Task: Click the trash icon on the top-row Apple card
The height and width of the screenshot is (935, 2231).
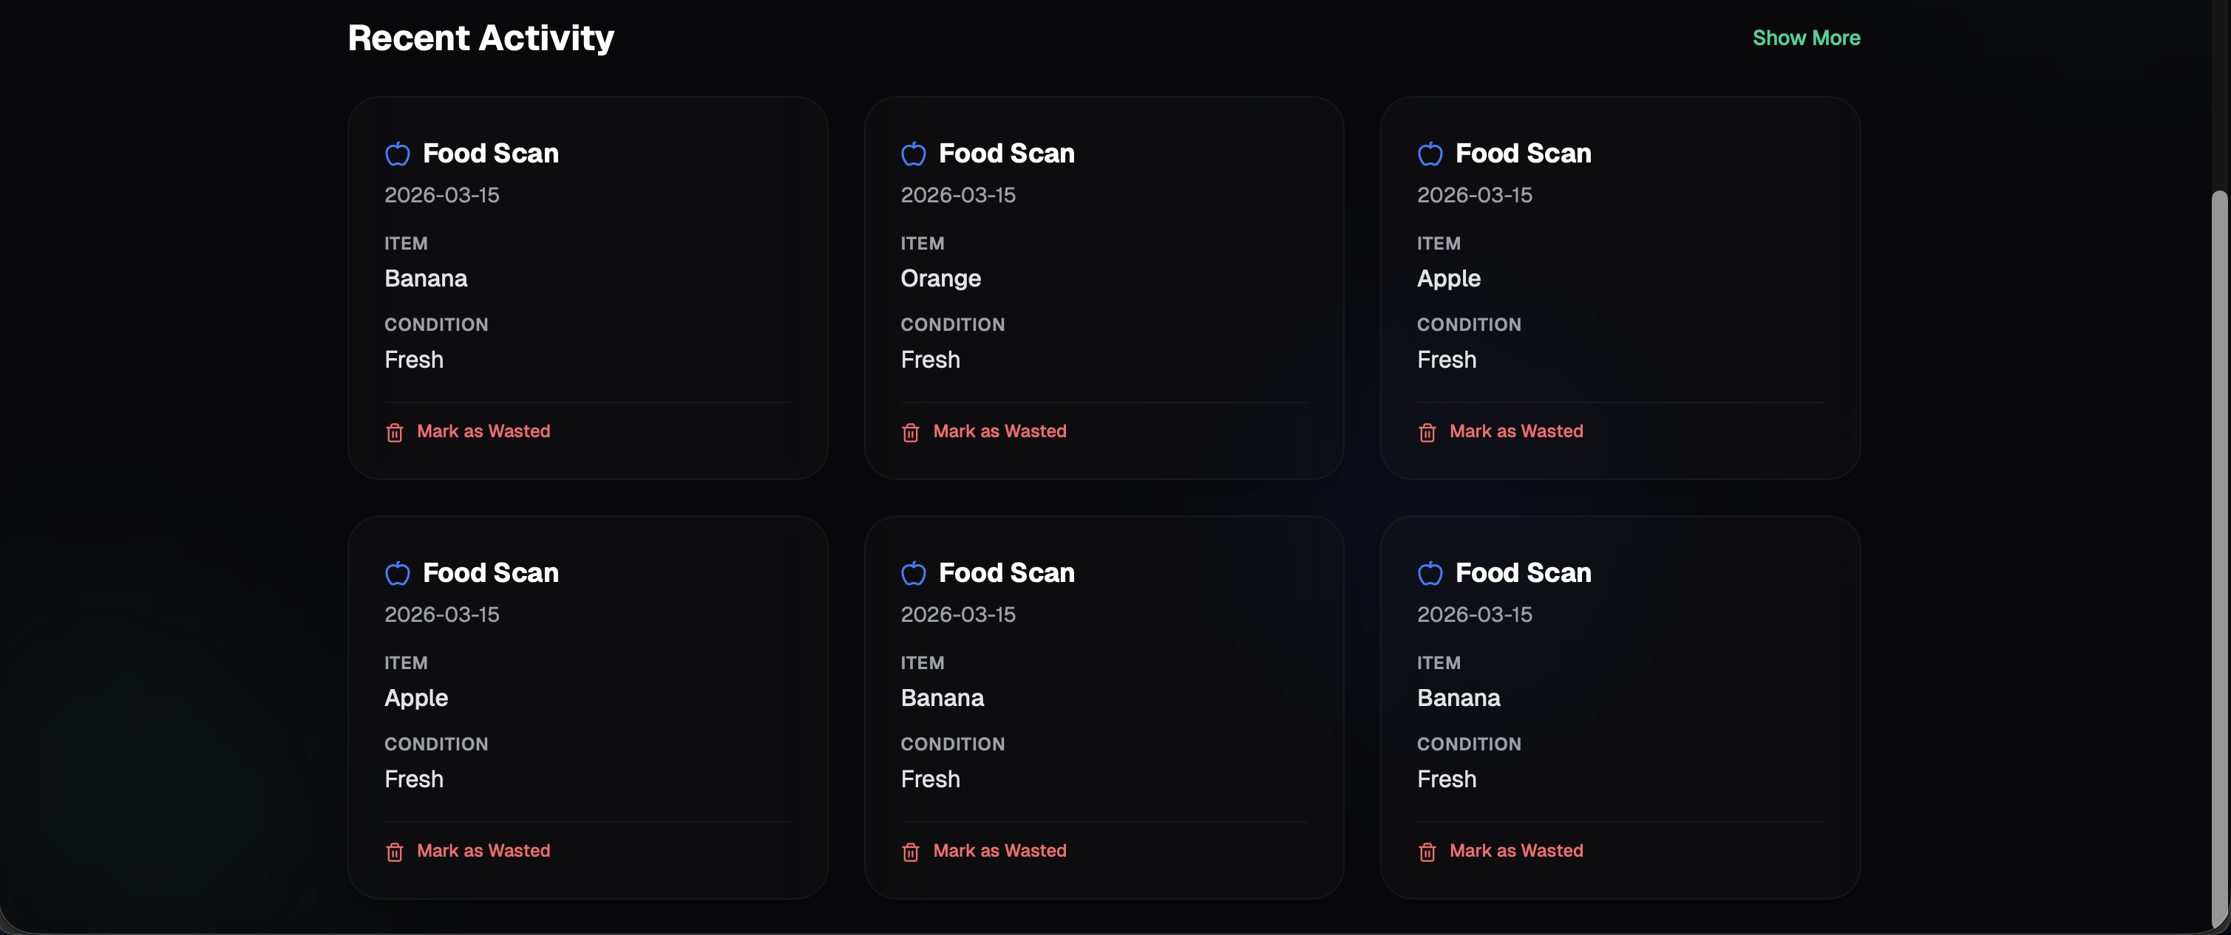Action: (1427, 433)
